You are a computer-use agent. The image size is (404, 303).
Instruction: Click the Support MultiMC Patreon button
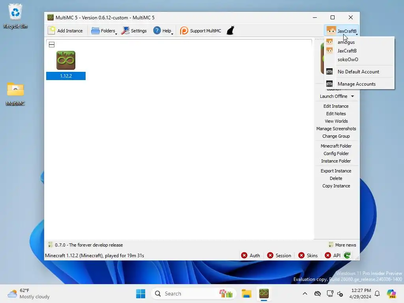pos(200,31)
